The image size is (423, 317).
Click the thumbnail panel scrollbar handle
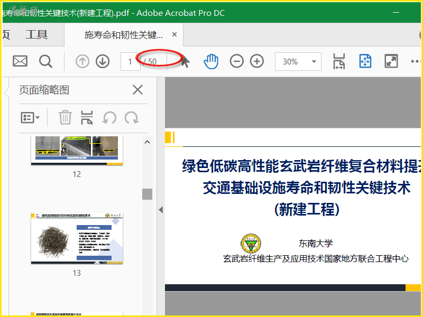[147, 194]
